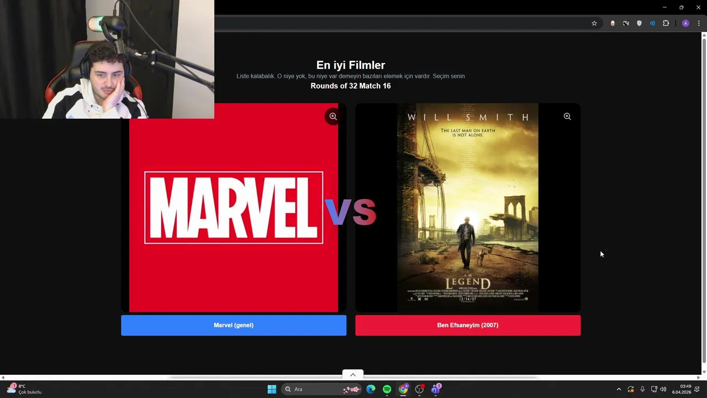Open the blue sound-waves extension icon
This screenshot has height=398, width=707.
tap(652, 23)
